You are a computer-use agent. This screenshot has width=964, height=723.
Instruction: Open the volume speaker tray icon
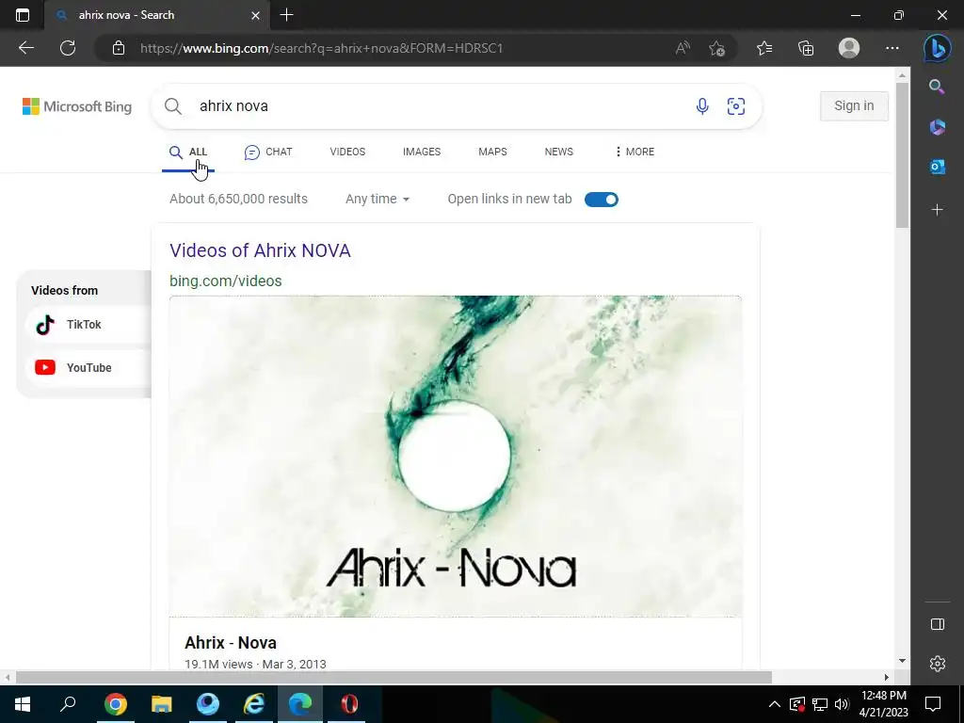pyautogui.click(x=842, y=704)
